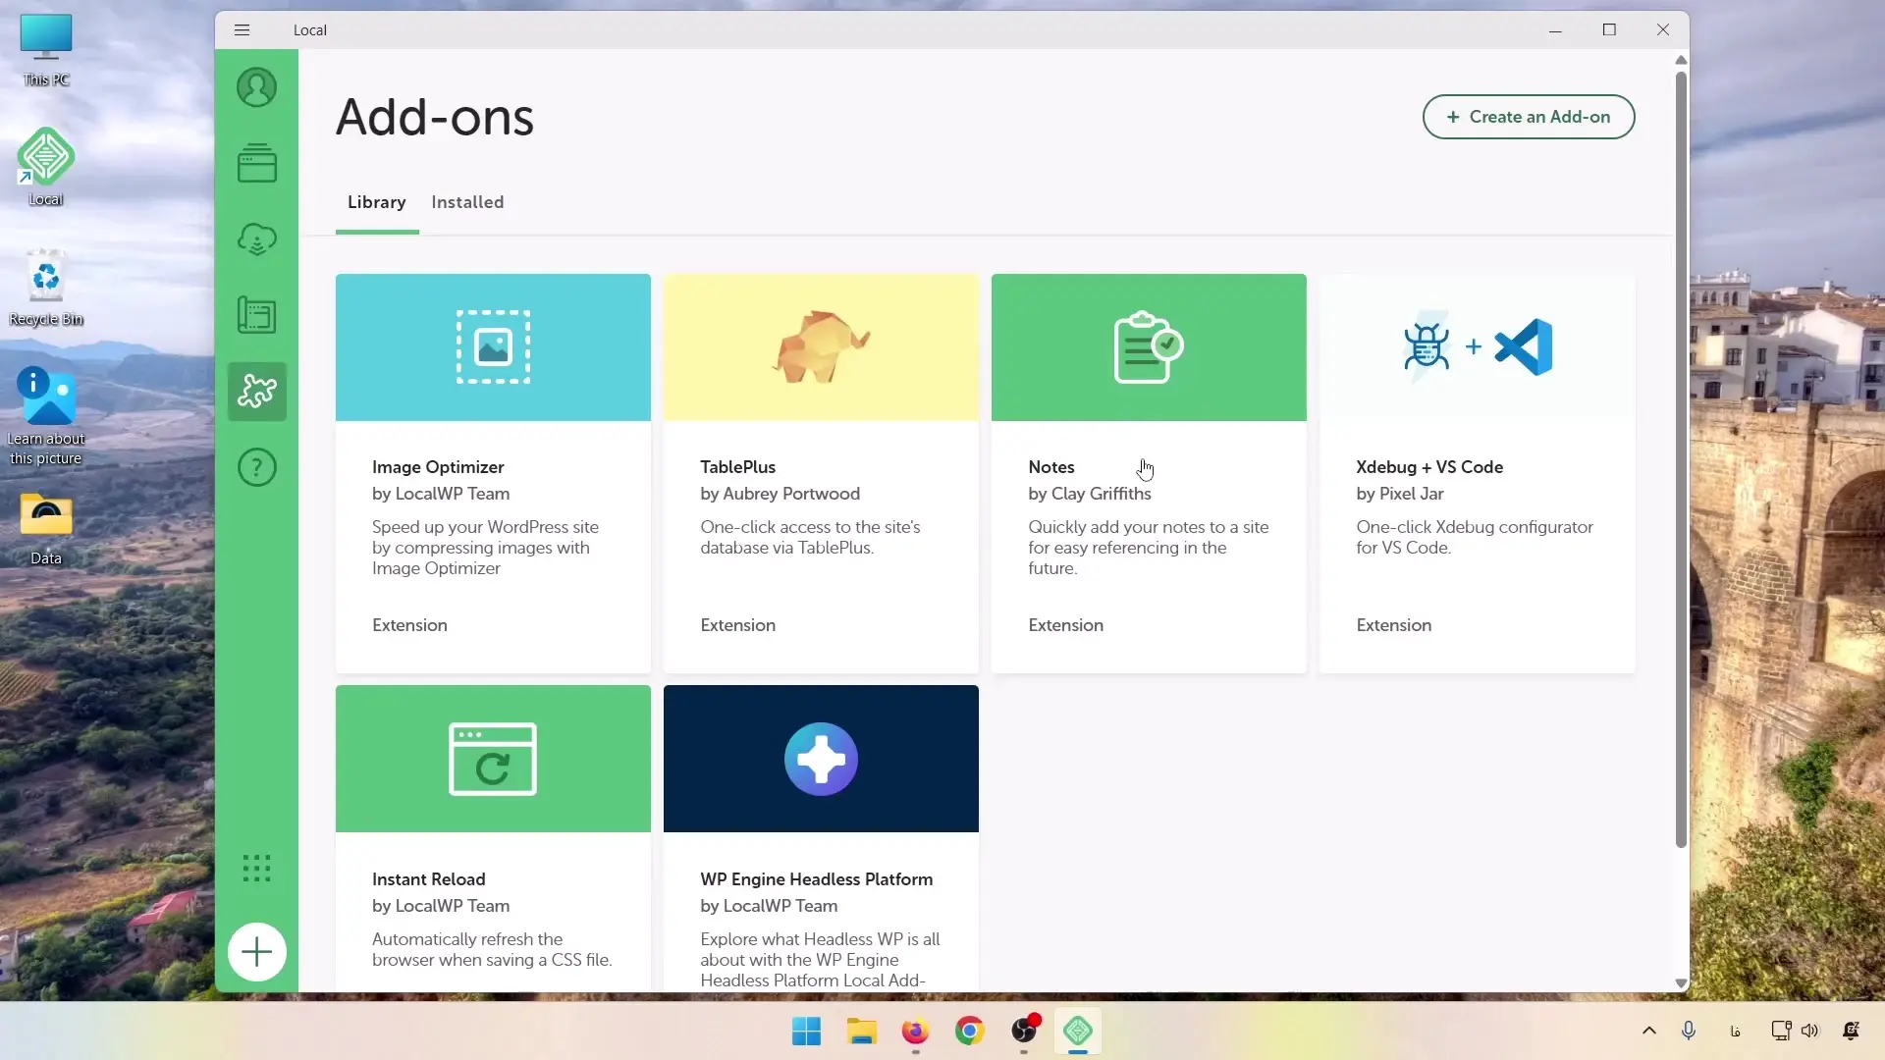Go to Local Sites icon in sidebar
Image resolution: width=1885 pixels, height=1060 pixels.
pos(256,163)
